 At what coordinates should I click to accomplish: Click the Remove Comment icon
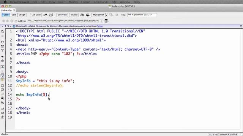(3, 90)
